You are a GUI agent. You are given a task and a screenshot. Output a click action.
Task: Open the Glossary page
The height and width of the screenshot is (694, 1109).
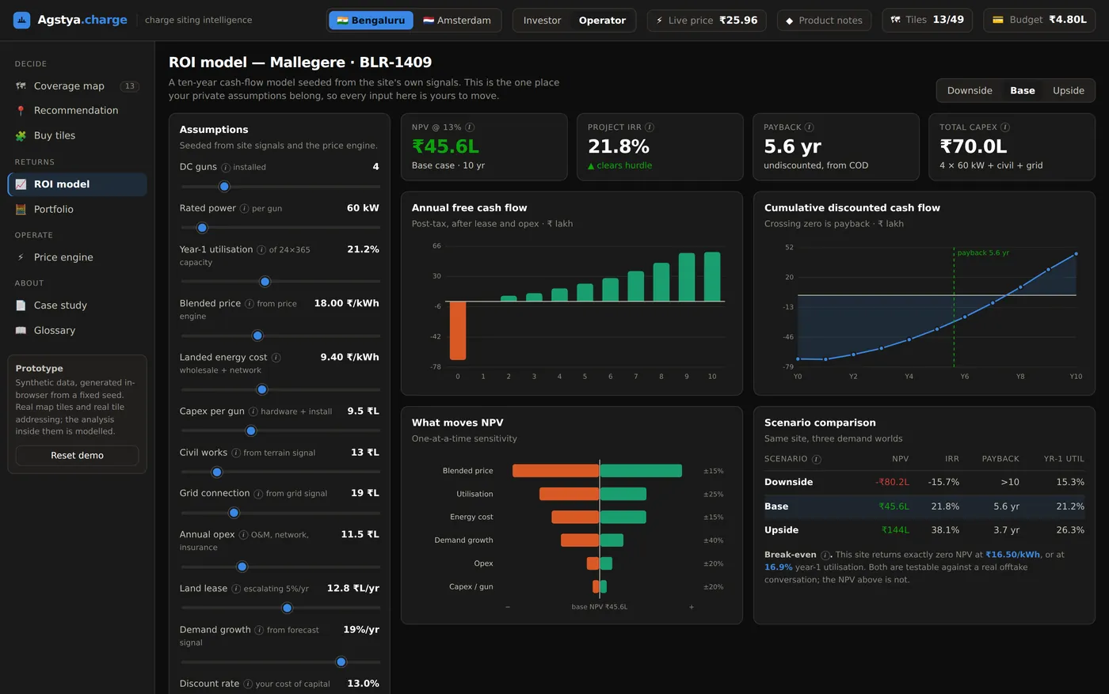pos(78,331)
